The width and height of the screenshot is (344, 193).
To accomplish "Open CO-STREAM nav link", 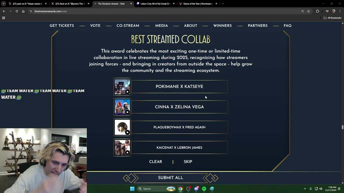I will tap(128, 25).
